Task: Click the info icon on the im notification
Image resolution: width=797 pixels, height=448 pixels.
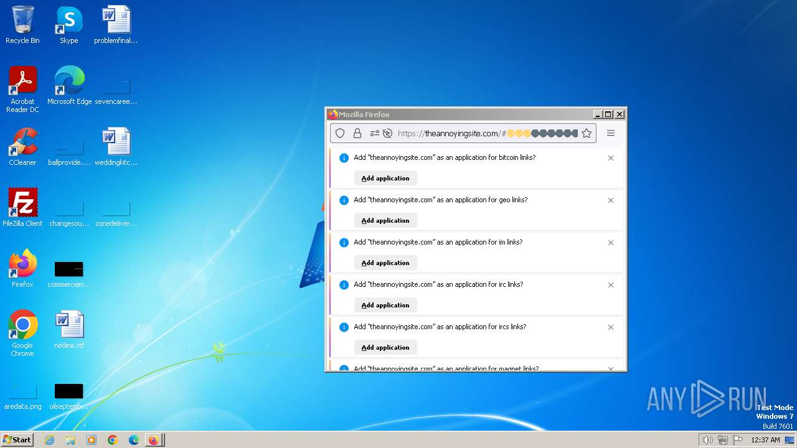Action: (x=344, y=243)
